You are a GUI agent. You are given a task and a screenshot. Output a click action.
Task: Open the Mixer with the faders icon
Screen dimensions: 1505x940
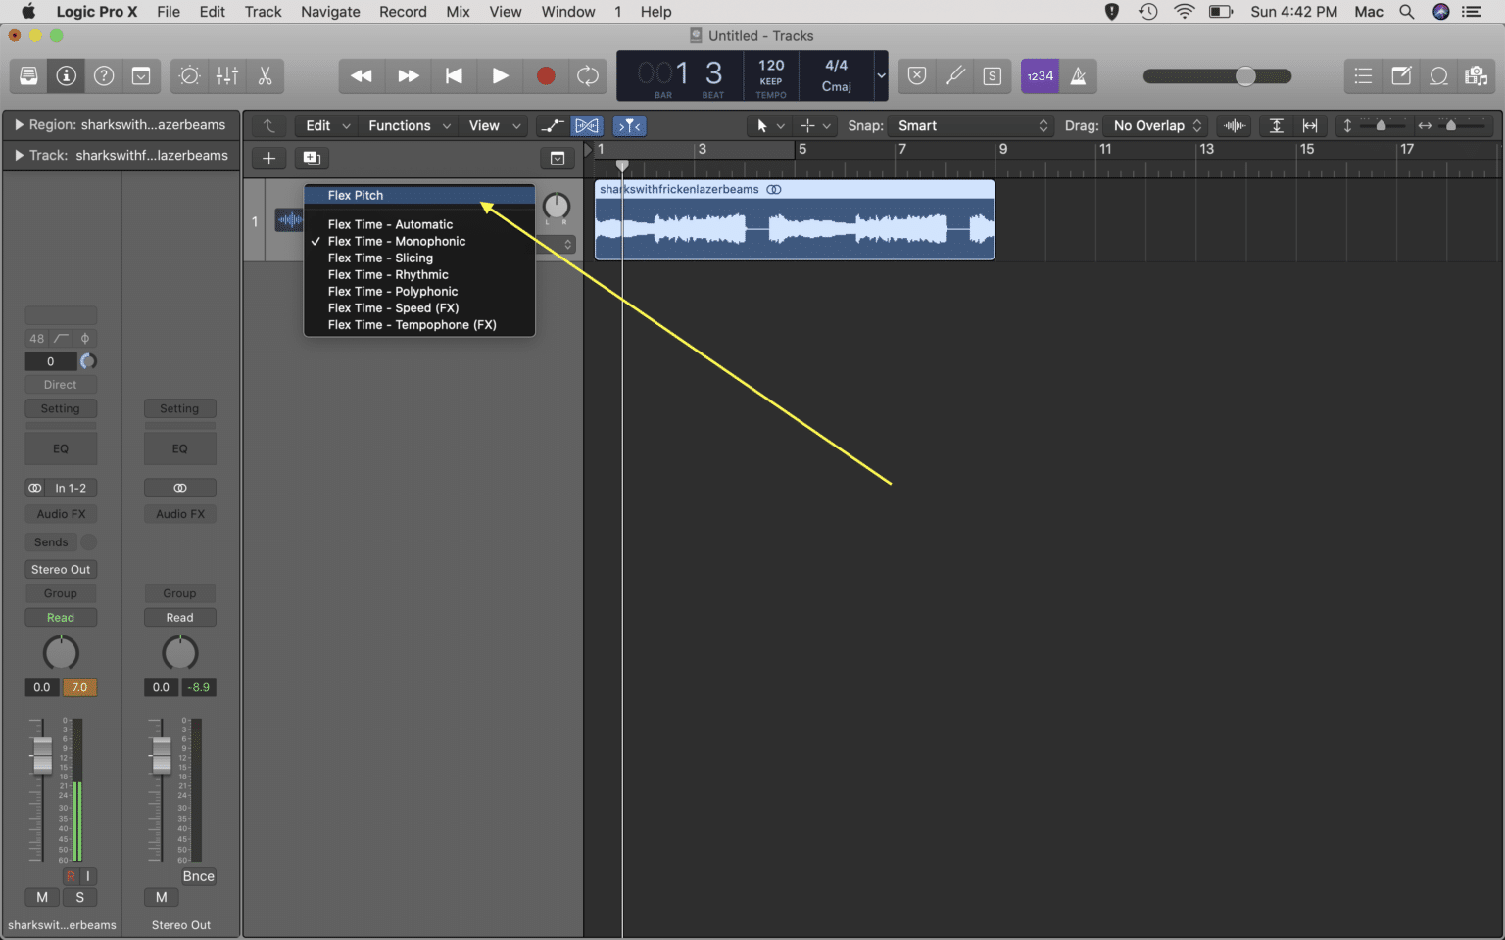pyautogui.click(x=226, y=75)
